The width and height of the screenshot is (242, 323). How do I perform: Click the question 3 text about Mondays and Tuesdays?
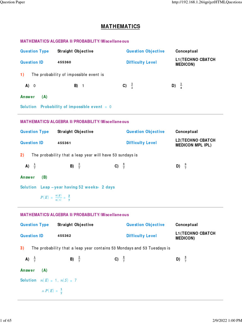pos(101,248)
